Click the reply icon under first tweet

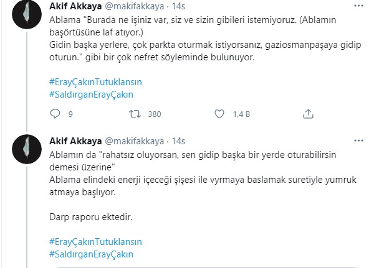[x=55, y=114]
